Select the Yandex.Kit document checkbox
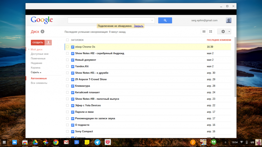 click(68, 66)
